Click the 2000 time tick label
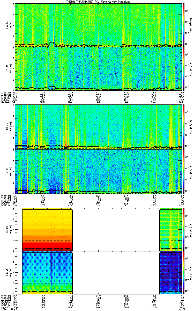 tap(71, 307)
